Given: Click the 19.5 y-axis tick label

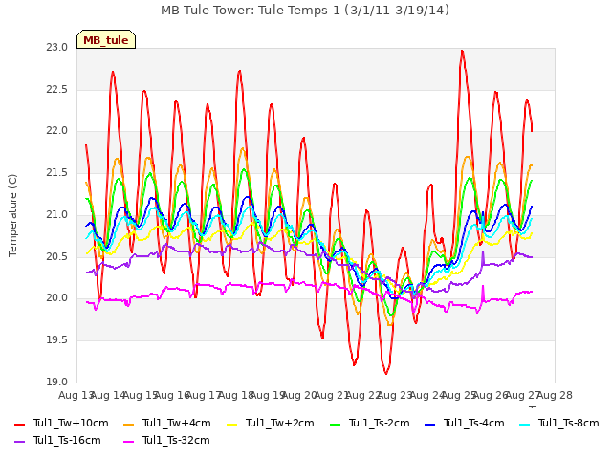Looking at the screenshot, I should [x=56, y=340].
